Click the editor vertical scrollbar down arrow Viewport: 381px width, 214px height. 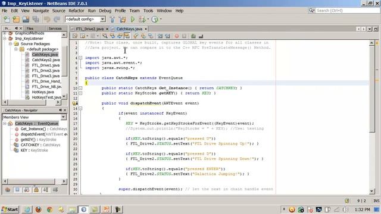click(x=371, y=191)
